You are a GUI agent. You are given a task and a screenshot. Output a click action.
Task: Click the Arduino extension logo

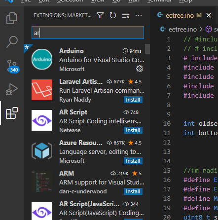pos(42,59)
